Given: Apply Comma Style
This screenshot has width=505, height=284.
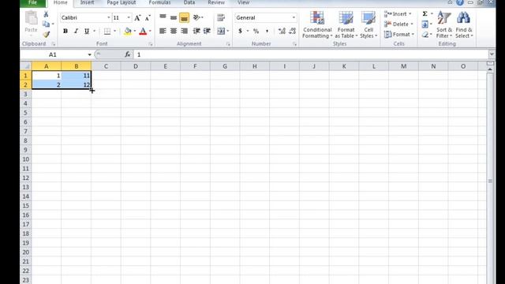Looking at the screenshot, I should [267, 32].
